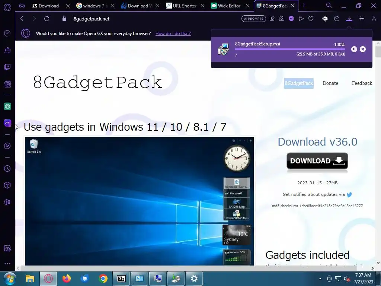Open Extensions cube icon in sidebar
381x286 pixels.
tap(7, 185)
